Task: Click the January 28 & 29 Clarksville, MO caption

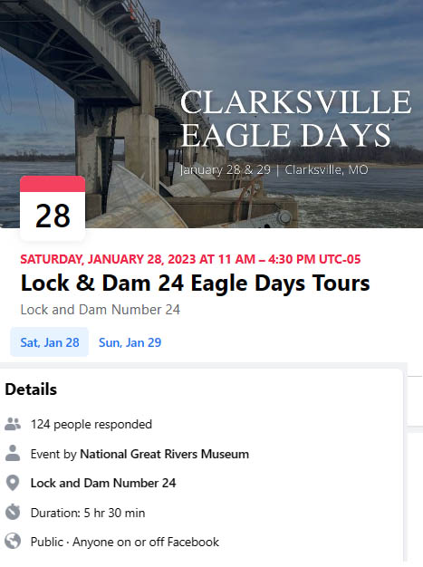Action: coord(274,169)
